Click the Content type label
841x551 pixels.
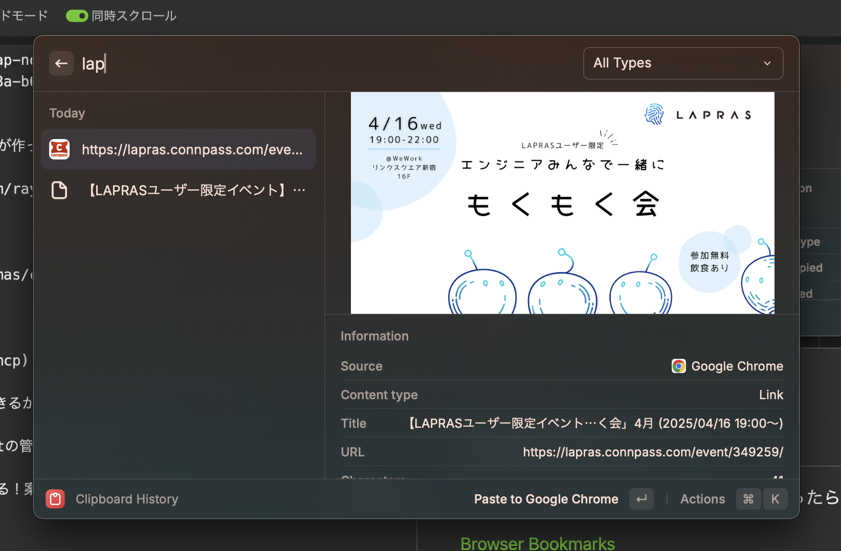(x=379, y=395)
